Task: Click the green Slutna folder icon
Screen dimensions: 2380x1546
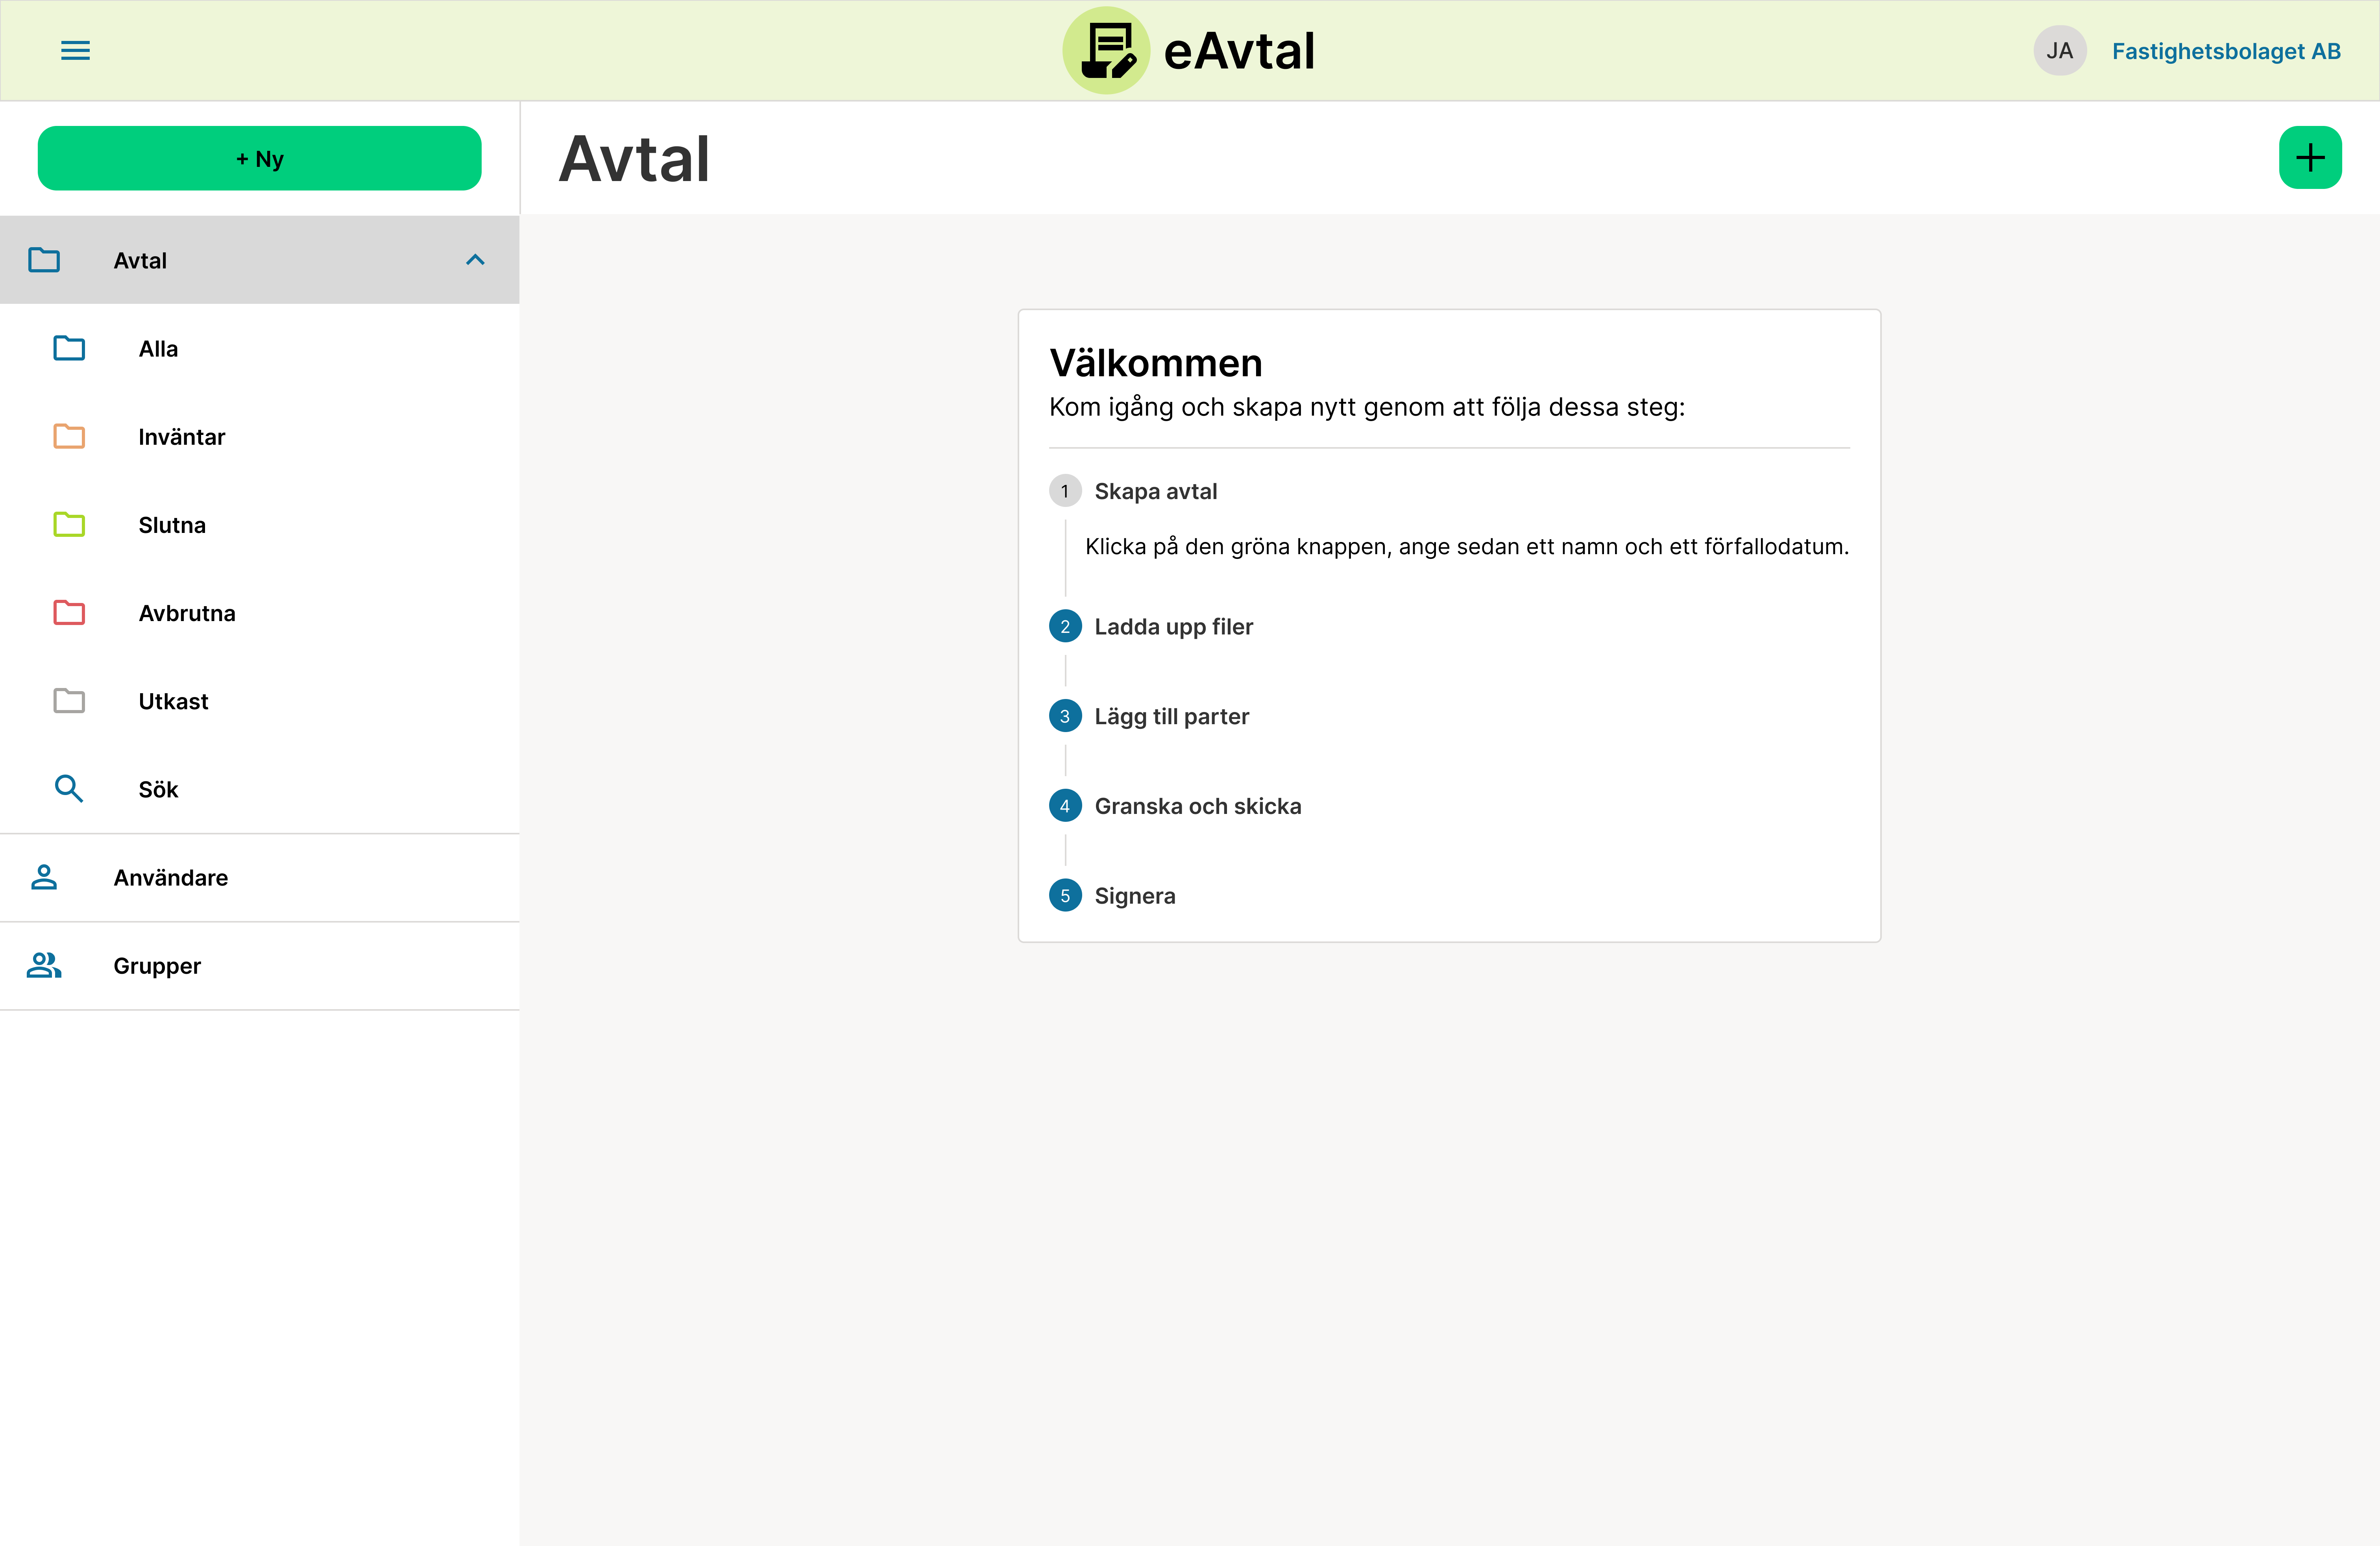Action: coord(69,525)
